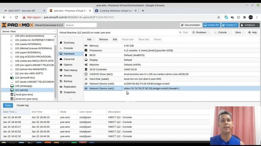Select Cloud-Init in the VM menu
Screen dimensions: 261x146
coord(69,59)
